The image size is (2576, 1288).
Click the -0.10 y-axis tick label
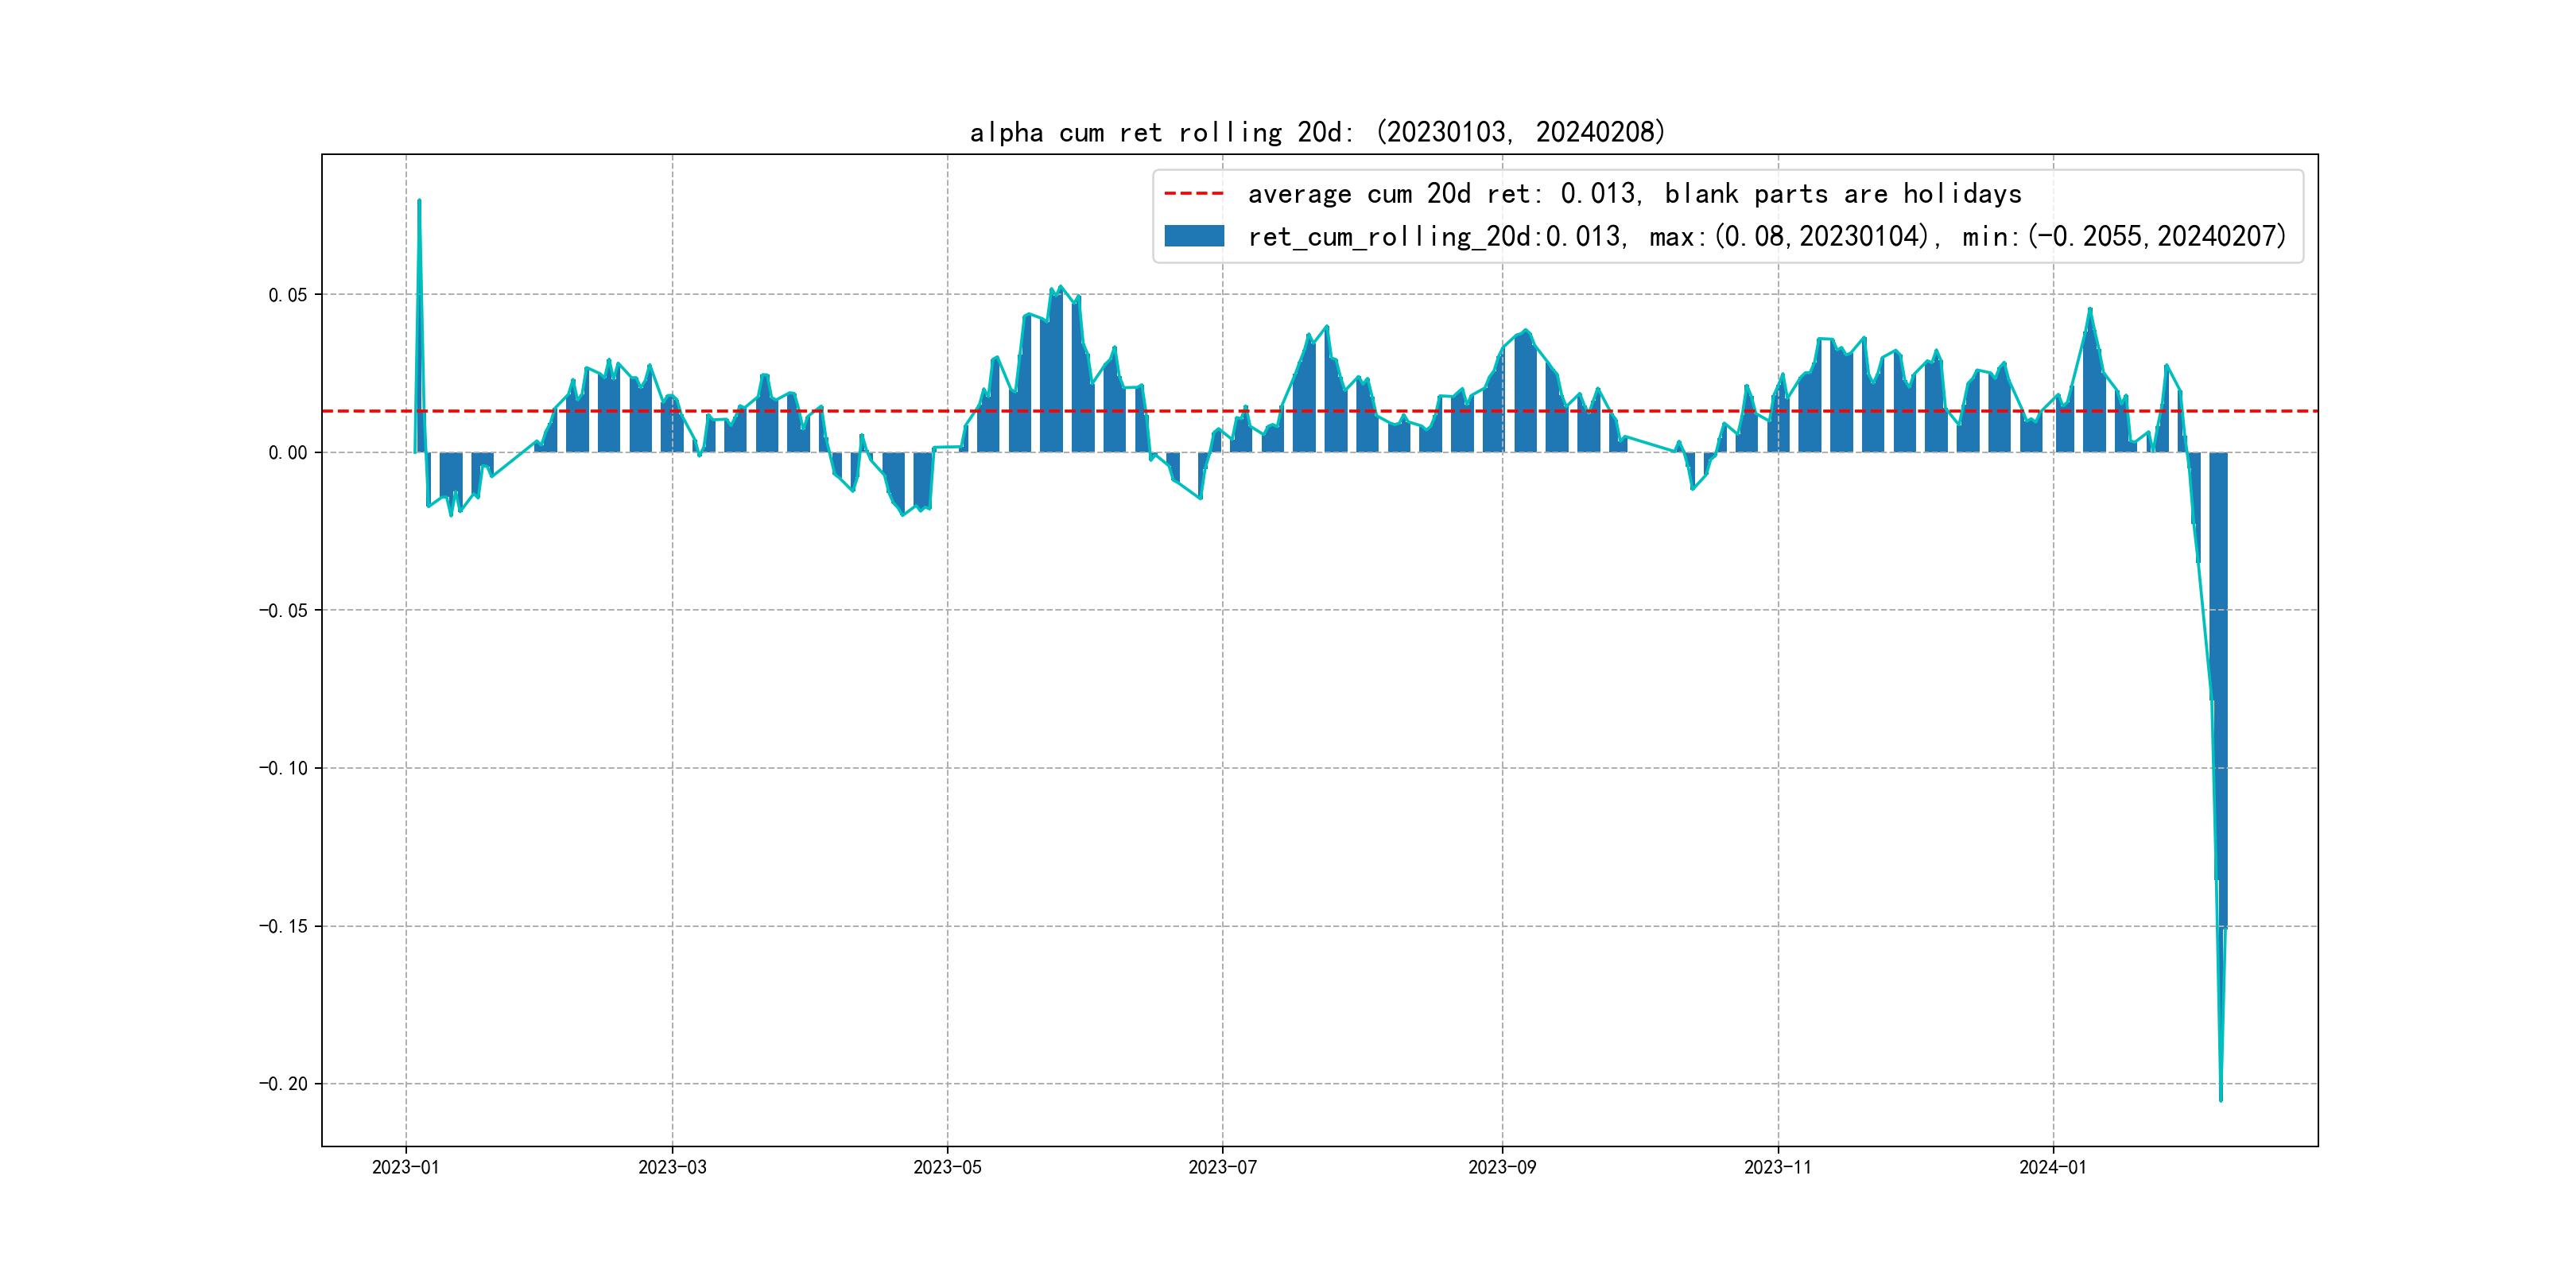pyautogui.click(x=283, y=768)
